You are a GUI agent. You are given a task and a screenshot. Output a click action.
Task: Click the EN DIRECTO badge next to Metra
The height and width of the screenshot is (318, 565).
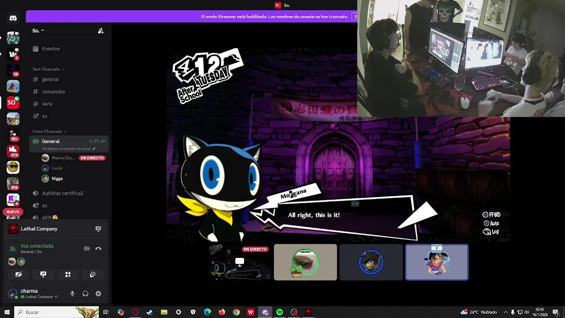(x=92, y=158)
